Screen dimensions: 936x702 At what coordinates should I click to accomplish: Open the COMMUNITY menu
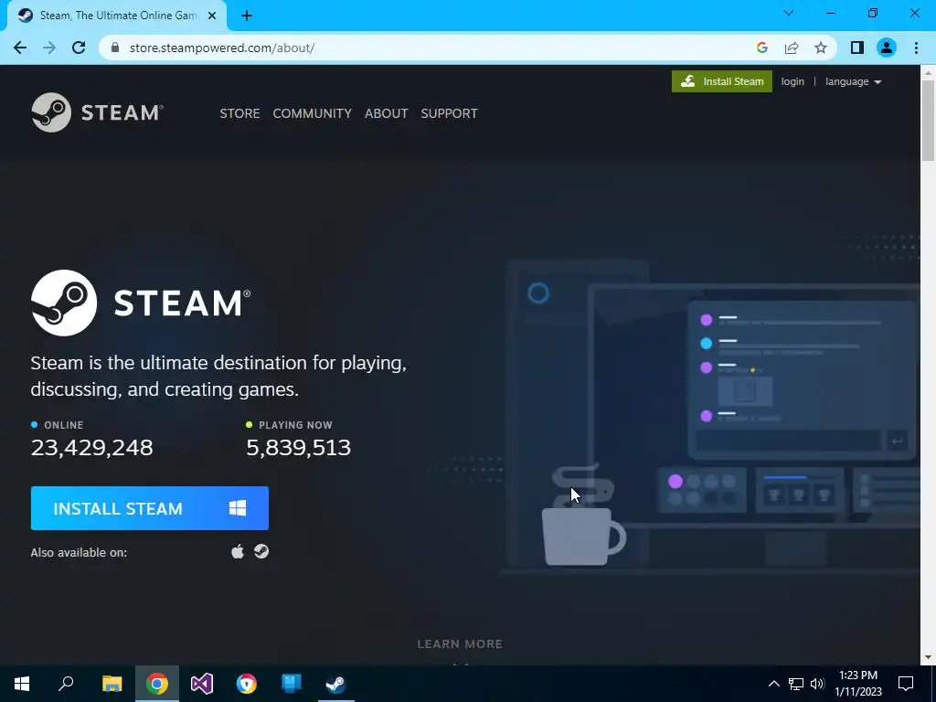[x=313, y=113]
